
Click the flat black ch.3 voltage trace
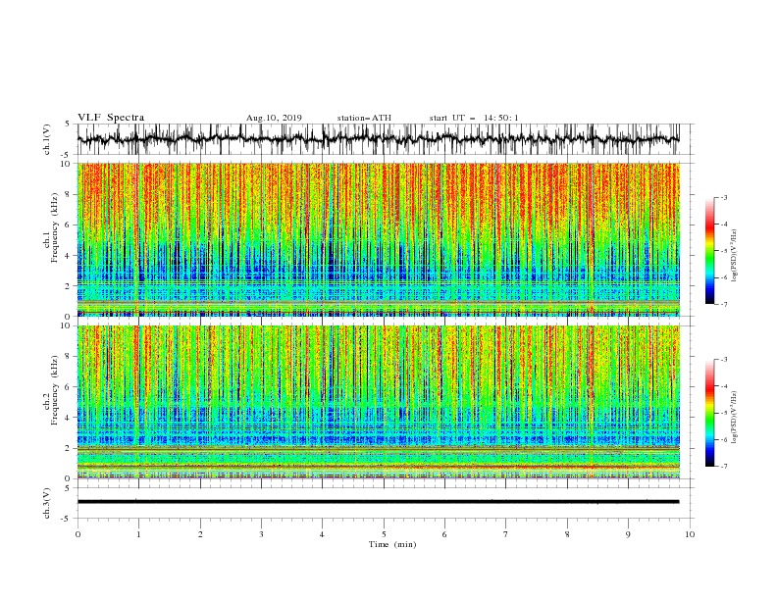click(x=378, y=502)
